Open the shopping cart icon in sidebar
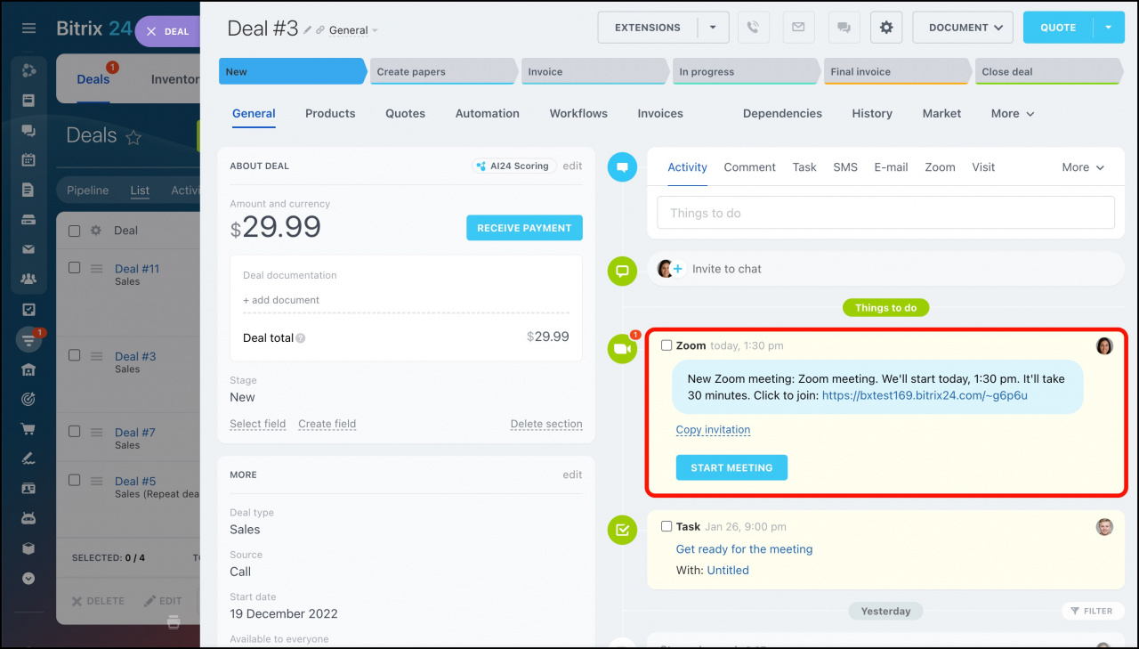This screenshot has height=649, width=1139. (x=28, y=429)
